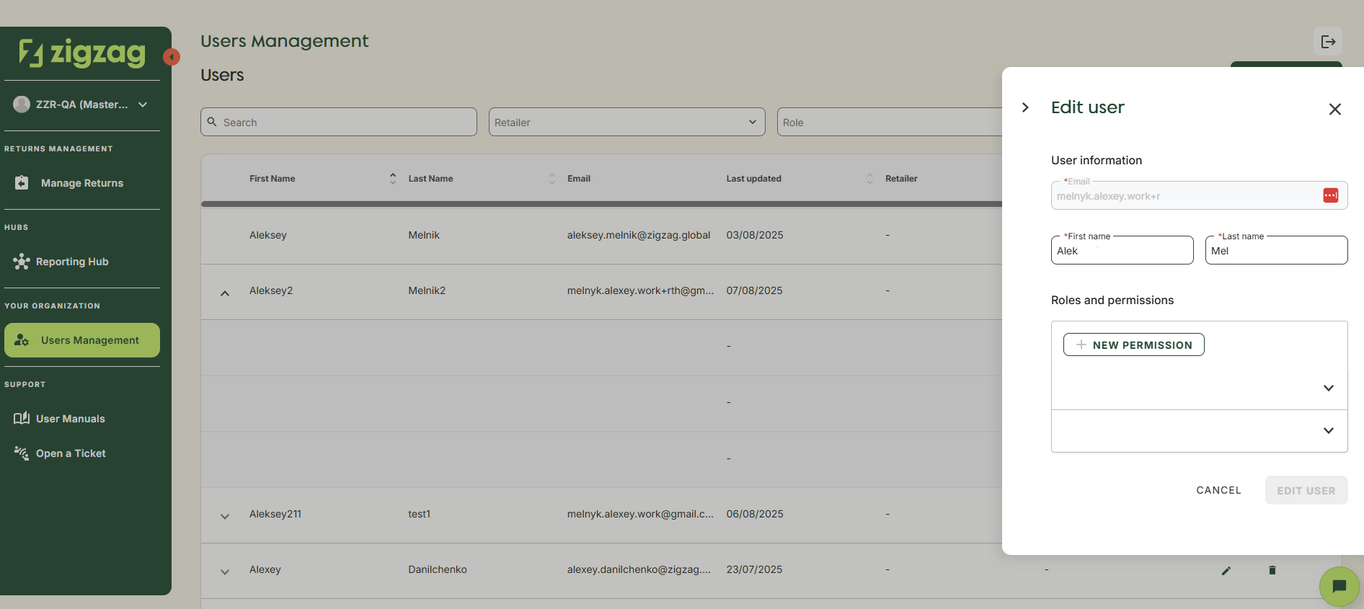Image resolution: width=1364 pixels, height=609 pixels.
Task: Click the New Permission button
Action: 1133,344
